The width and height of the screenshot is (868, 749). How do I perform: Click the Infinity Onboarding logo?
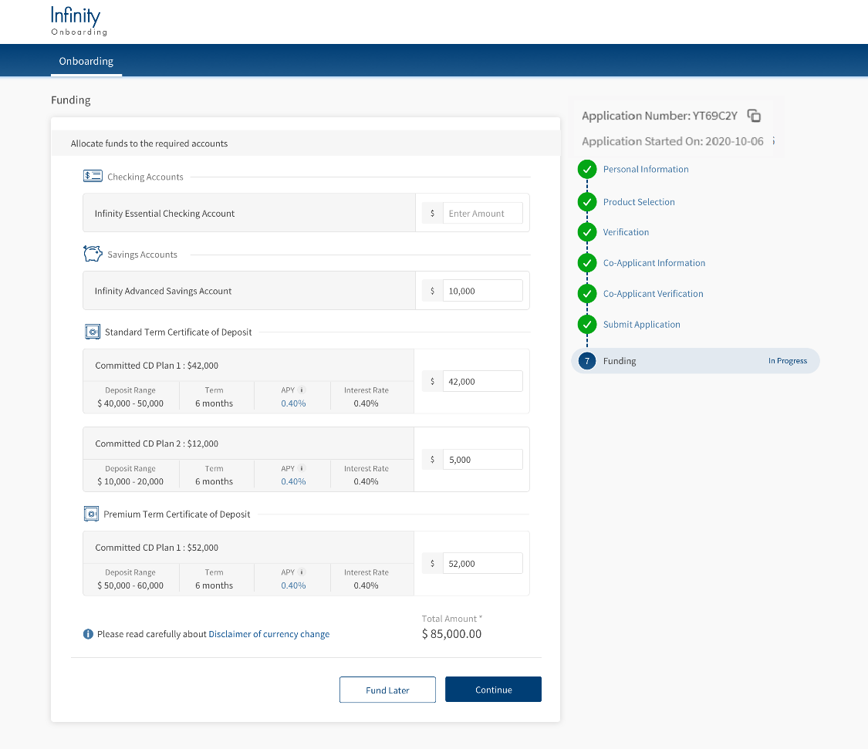(79, 22)
